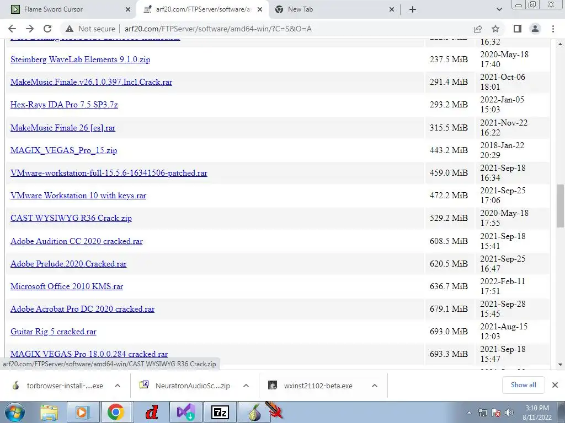Open Windows Media Player from taskbar
565x423 pixels.
pos(82,412)
